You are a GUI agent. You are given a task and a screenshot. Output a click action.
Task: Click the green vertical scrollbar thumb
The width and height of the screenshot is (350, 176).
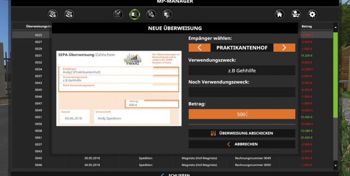point(335,75)
